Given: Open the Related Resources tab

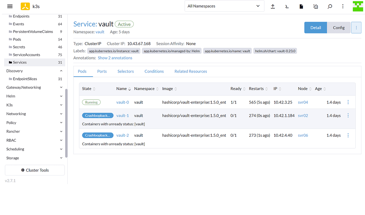Looking at the screenshot, I should (191, 71).
